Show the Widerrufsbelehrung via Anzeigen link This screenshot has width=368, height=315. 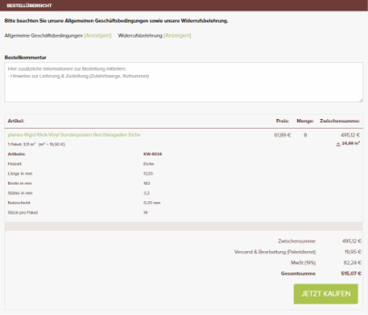[x=177, y=36]
